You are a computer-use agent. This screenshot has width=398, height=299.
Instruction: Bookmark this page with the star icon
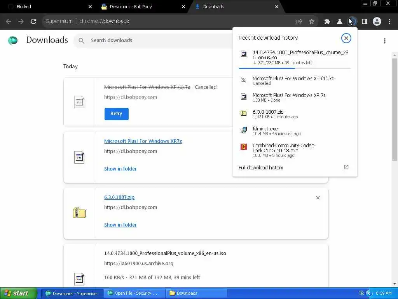(x=312, y=22)
